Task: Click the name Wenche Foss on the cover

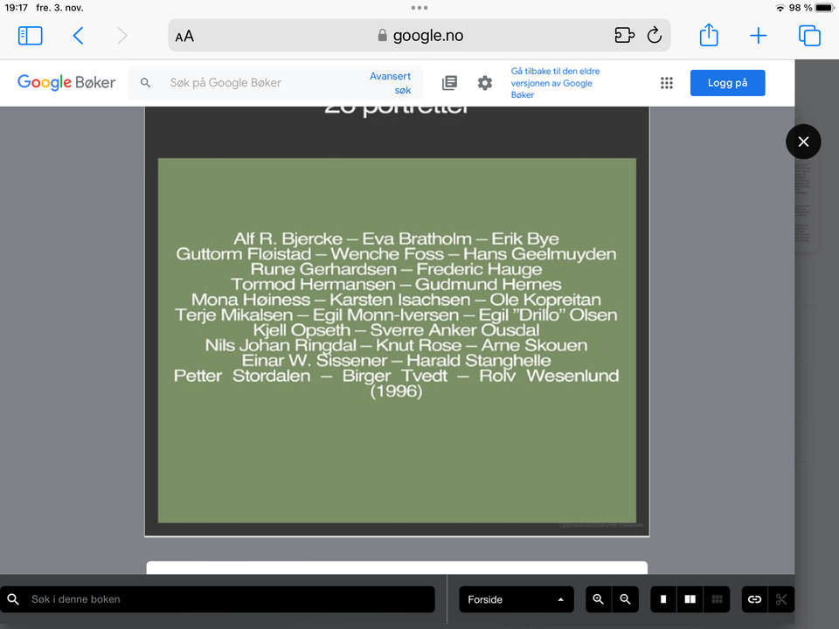Action: (387, 253)
